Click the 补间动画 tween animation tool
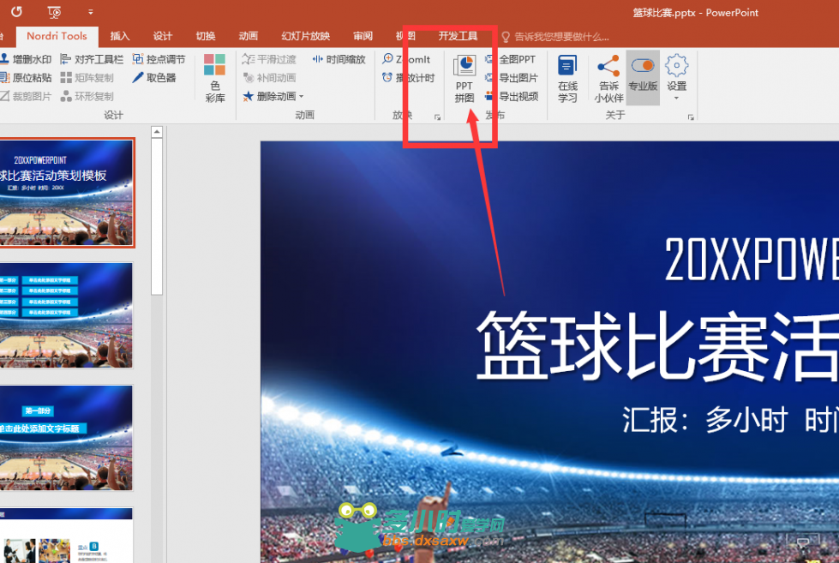This screenshot has width=839, height=563. pyautogui.click(x=269, y=78)
